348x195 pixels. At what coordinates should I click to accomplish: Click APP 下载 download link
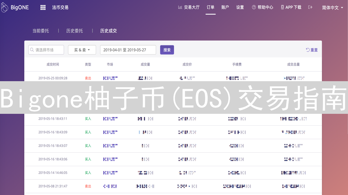(x=291, y=8)
